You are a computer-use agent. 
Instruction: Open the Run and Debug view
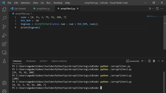tap(4, 35)
